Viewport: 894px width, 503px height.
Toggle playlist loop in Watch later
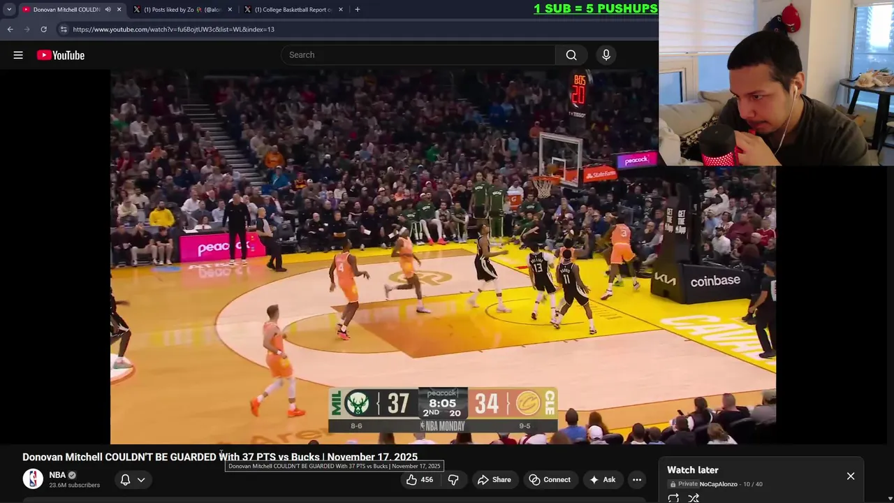[x=673, y=498]
